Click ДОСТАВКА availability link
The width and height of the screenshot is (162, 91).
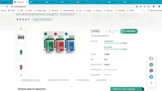[108, 47]
